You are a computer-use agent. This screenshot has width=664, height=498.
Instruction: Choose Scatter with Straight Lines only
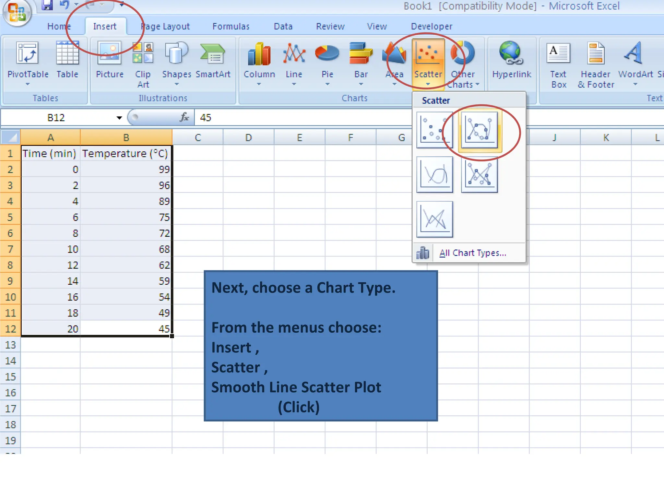click(x=434, y=219)
